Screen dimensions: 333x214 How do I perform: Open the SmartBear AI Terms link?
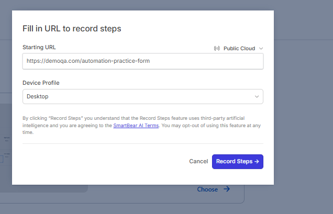pyautogui.click(x=136, y=126)
